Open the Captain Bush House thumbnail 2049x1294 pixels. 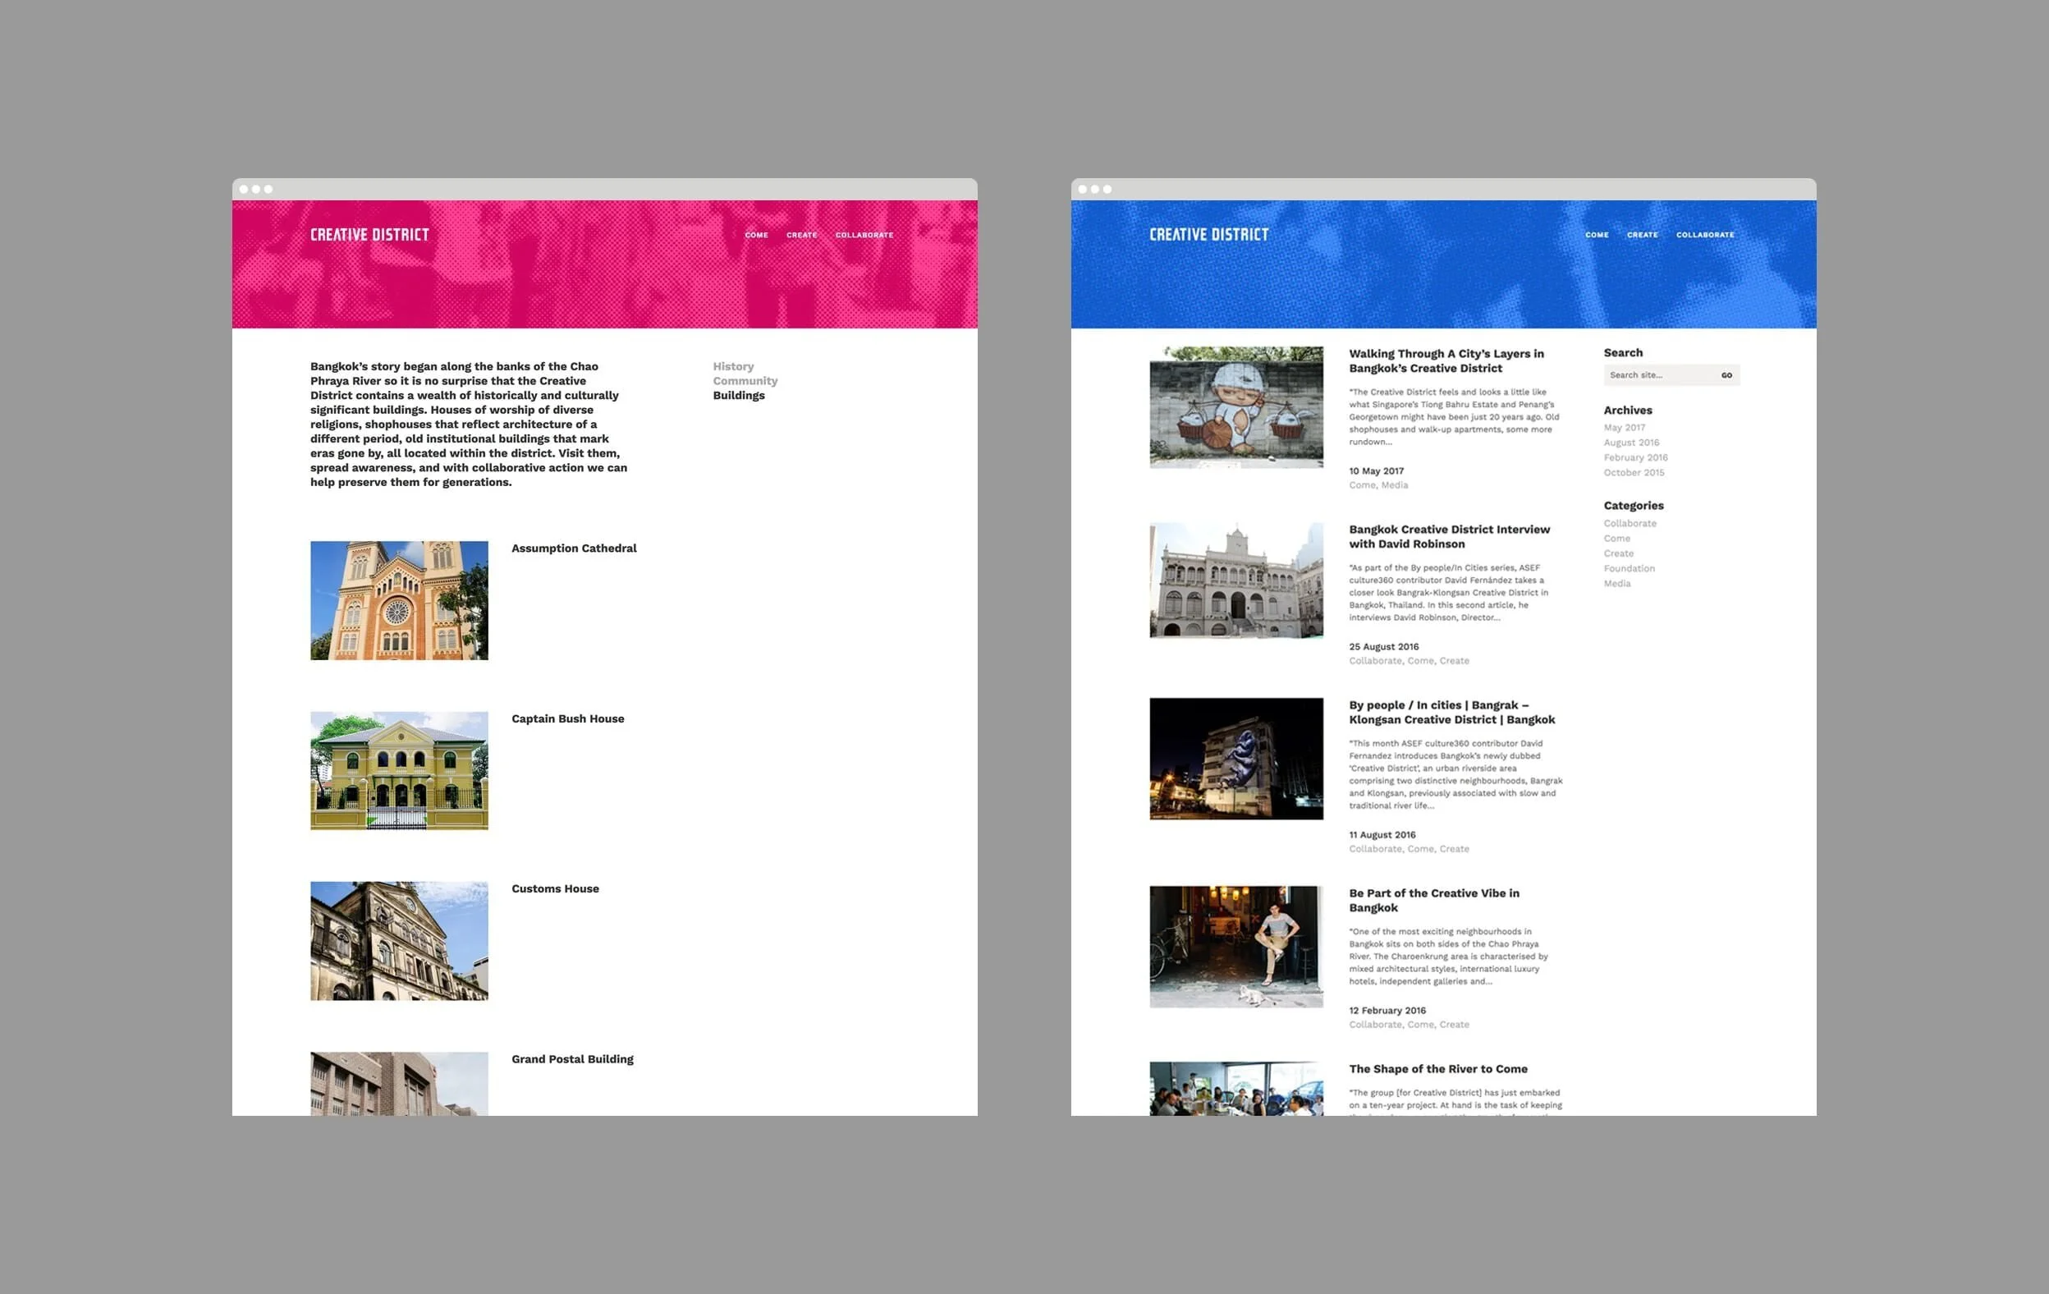(399, 770)
